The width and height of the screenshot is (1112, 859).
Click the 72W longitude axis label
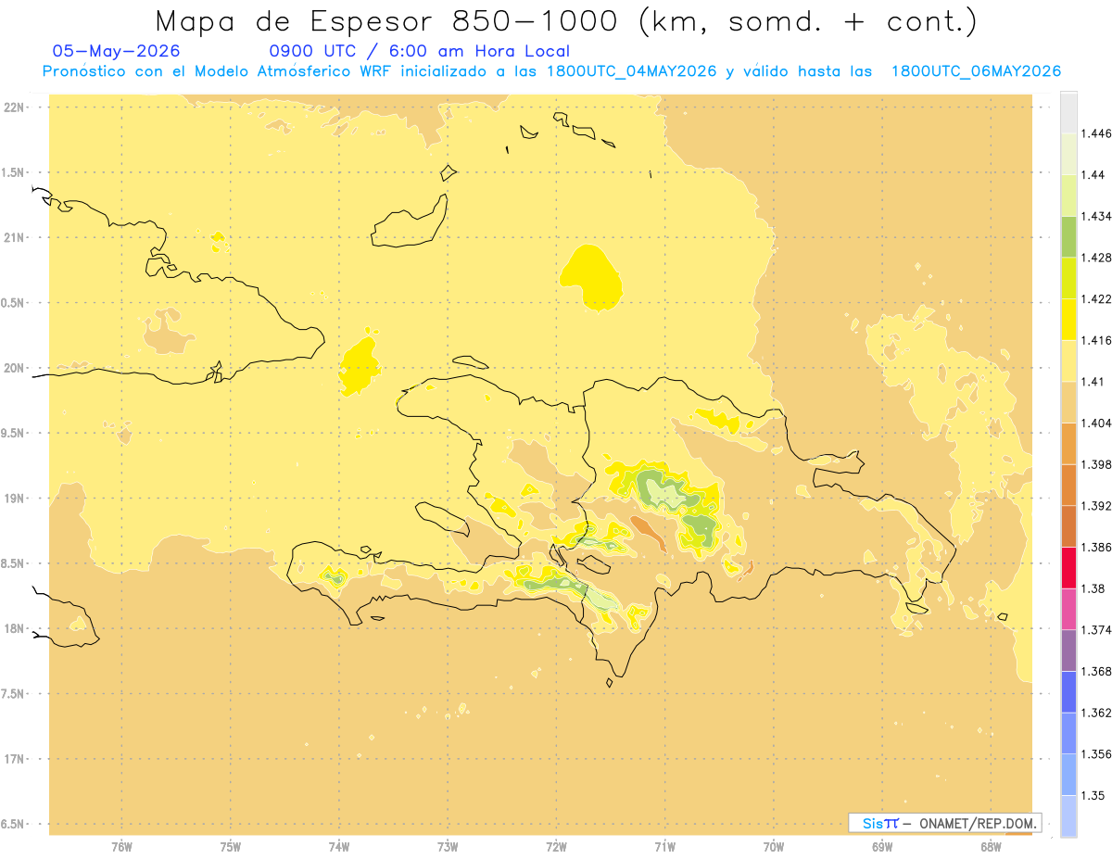click(x=556, y=846)
